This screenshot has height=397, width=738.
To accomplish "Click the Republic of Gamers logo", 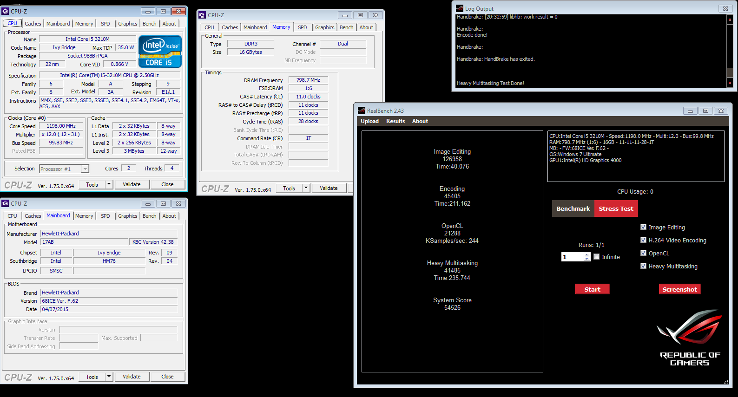I will tap(690, 338).
